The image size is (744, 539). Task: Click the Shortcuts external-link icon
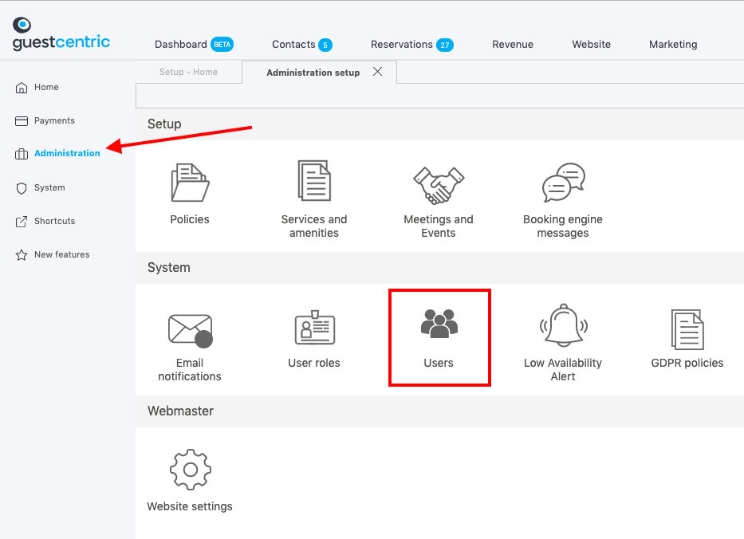[x=22, y=222]
